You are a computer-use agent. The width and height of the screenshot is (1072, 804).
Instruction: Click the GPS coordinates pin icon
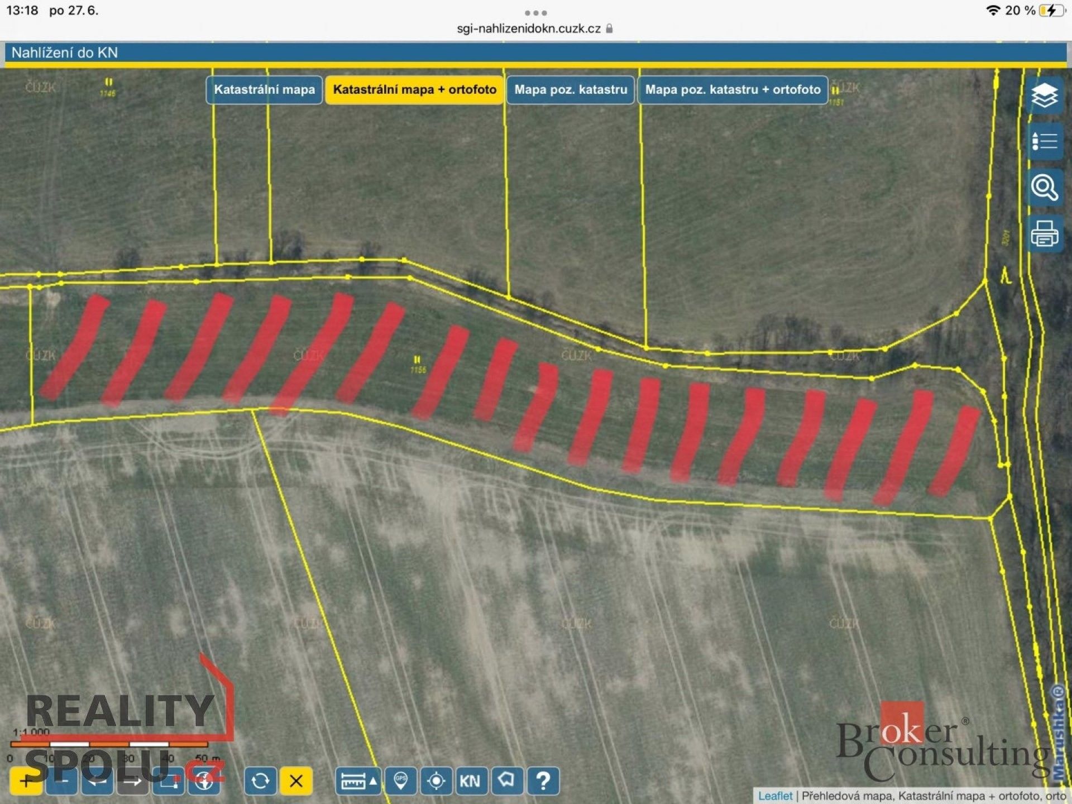point(400,781)
